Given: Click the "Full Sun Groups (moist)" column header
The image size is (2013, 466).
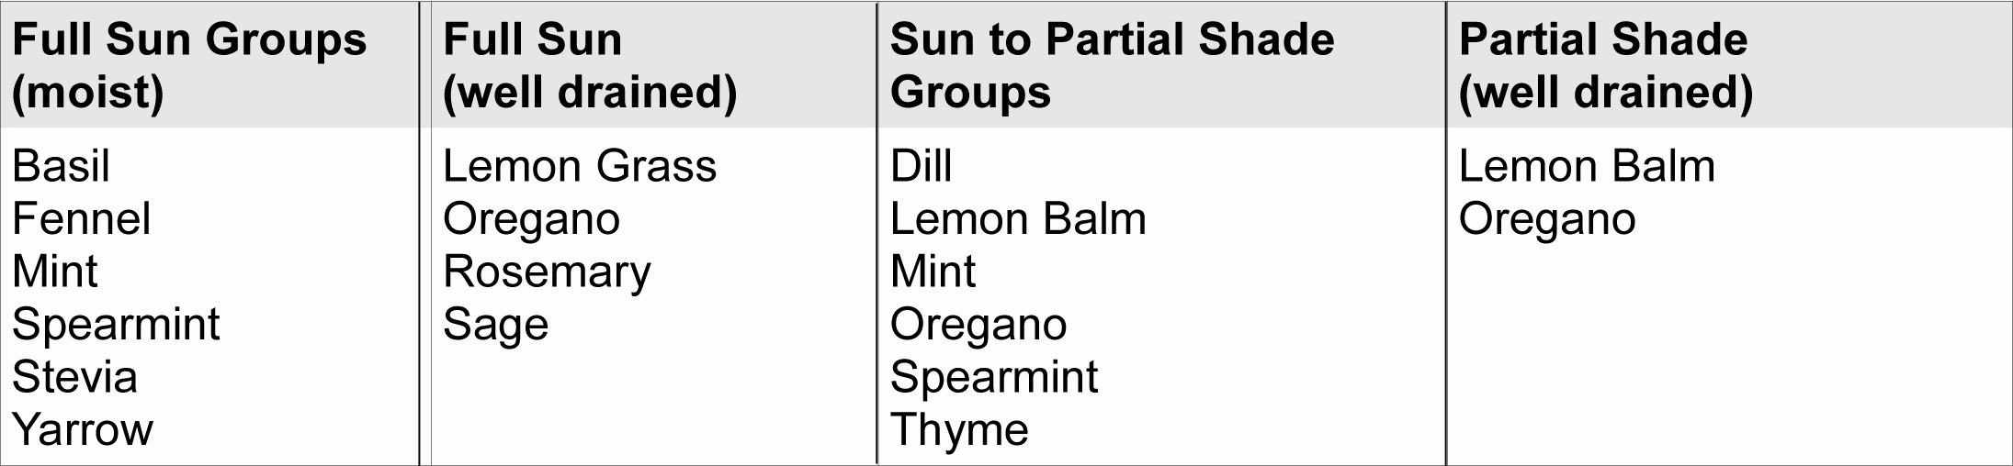Looking at the screenshot, I should (189, 66).
